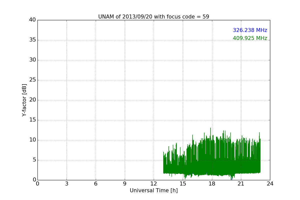Click the y-axis tick label 20

click(32, 100)
